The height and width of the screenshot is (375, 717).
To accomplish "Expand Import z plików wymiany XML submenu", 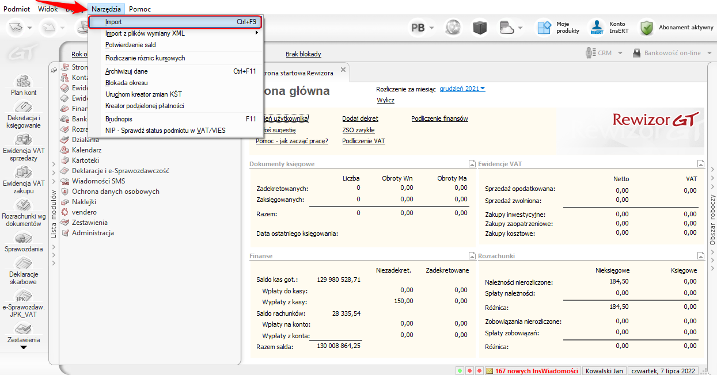I will pyautogui.click(x=257, y=33).
